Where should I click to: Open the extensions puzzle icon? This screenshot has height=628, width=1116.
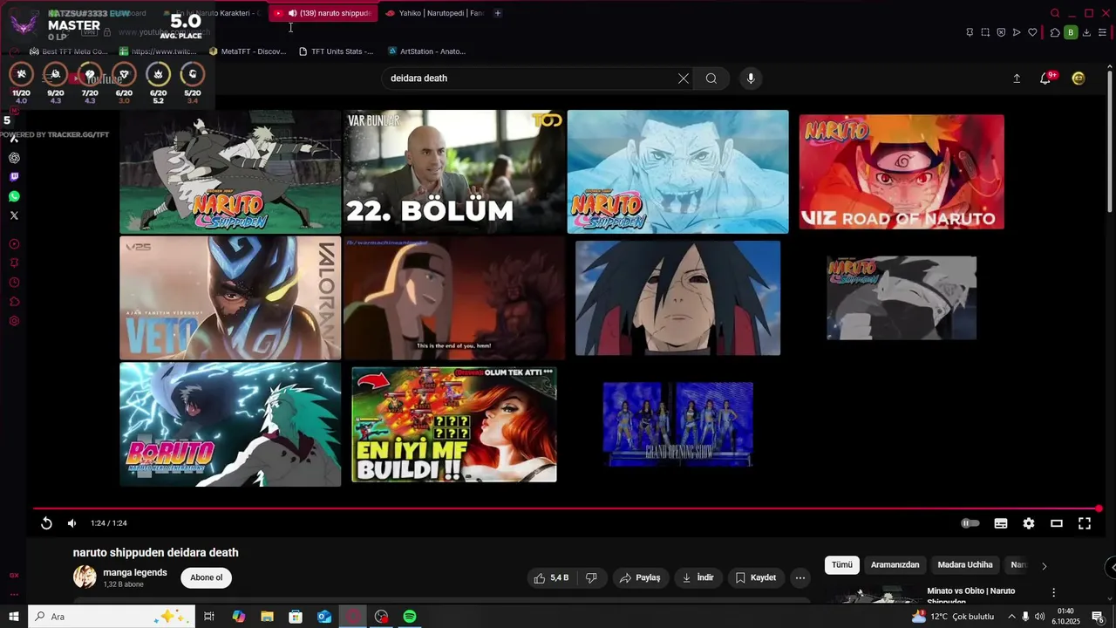pyautogui.click(x=1055, y=32)
